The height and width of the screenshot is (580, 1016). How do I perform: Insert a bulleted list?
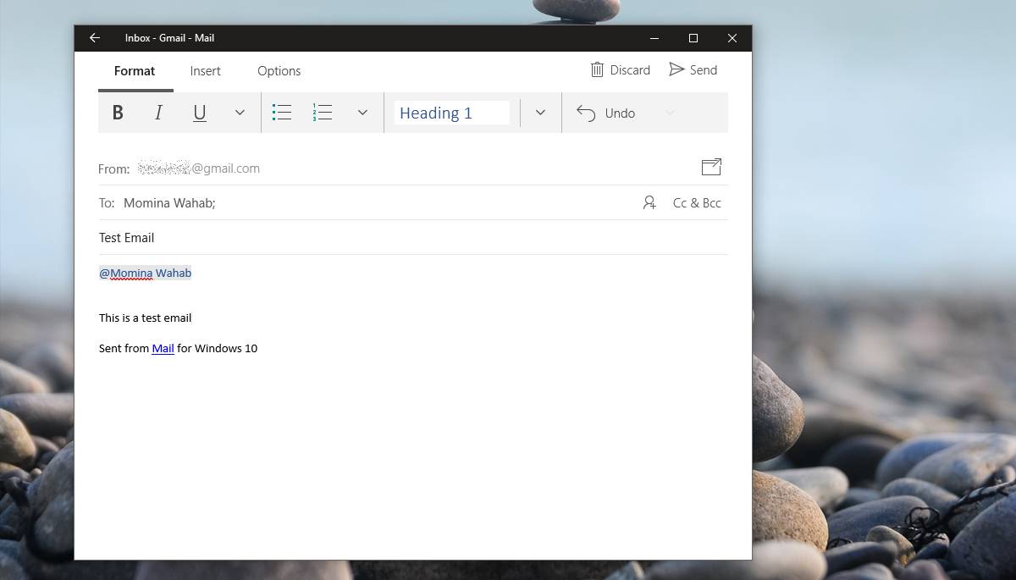tap(282, 112)
